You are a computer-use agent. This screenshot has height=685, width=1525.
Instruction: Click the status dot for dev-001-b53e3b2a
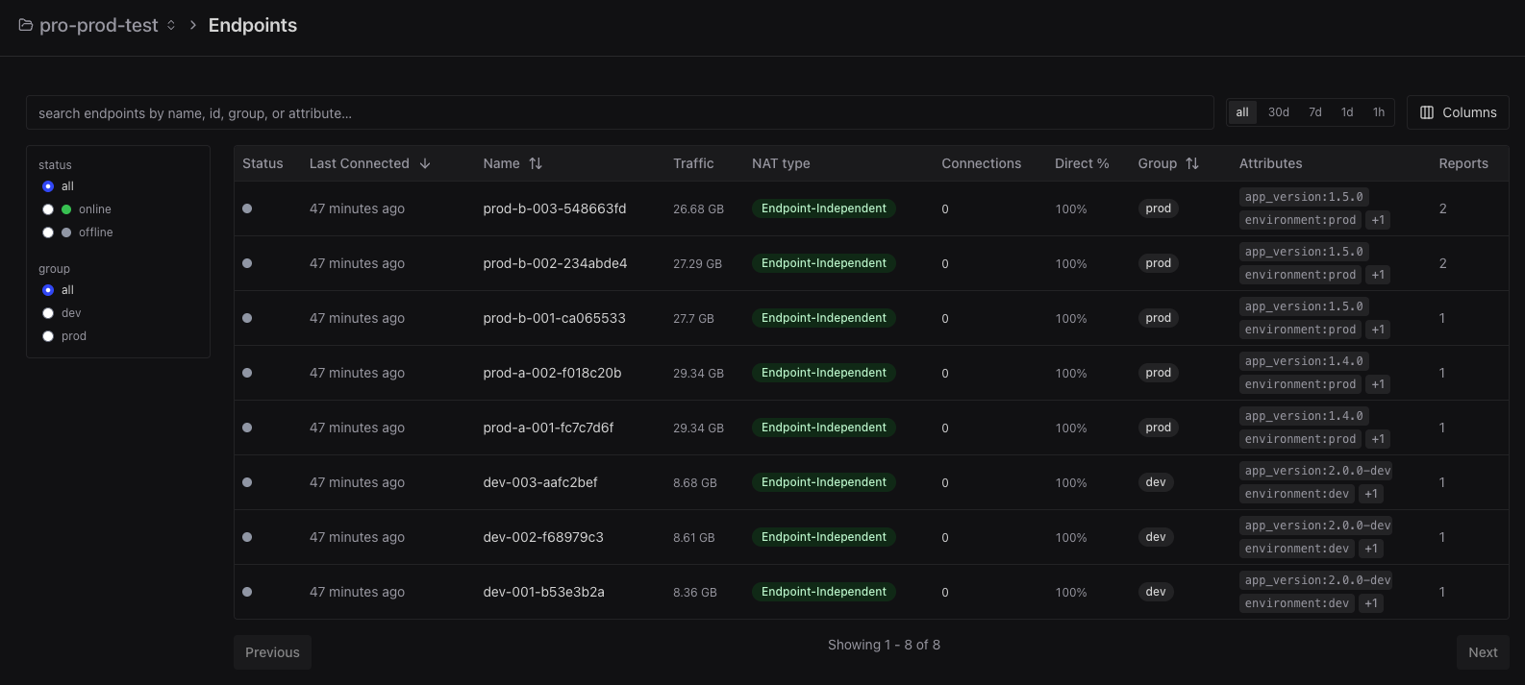tap(247, 592)
